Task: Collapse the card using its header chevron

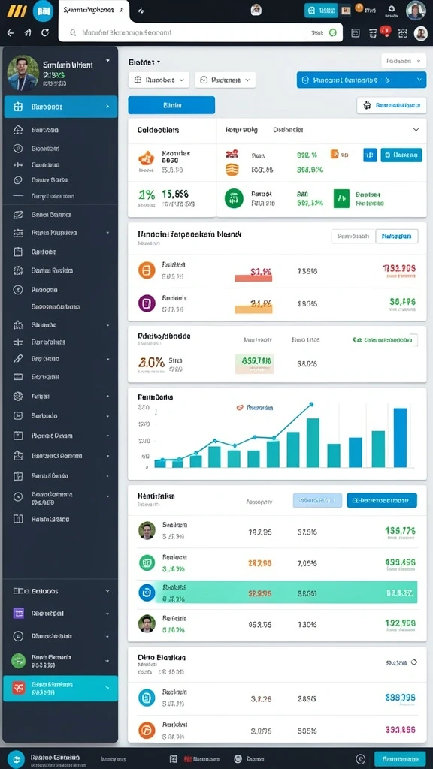Action: coord(416,130)
